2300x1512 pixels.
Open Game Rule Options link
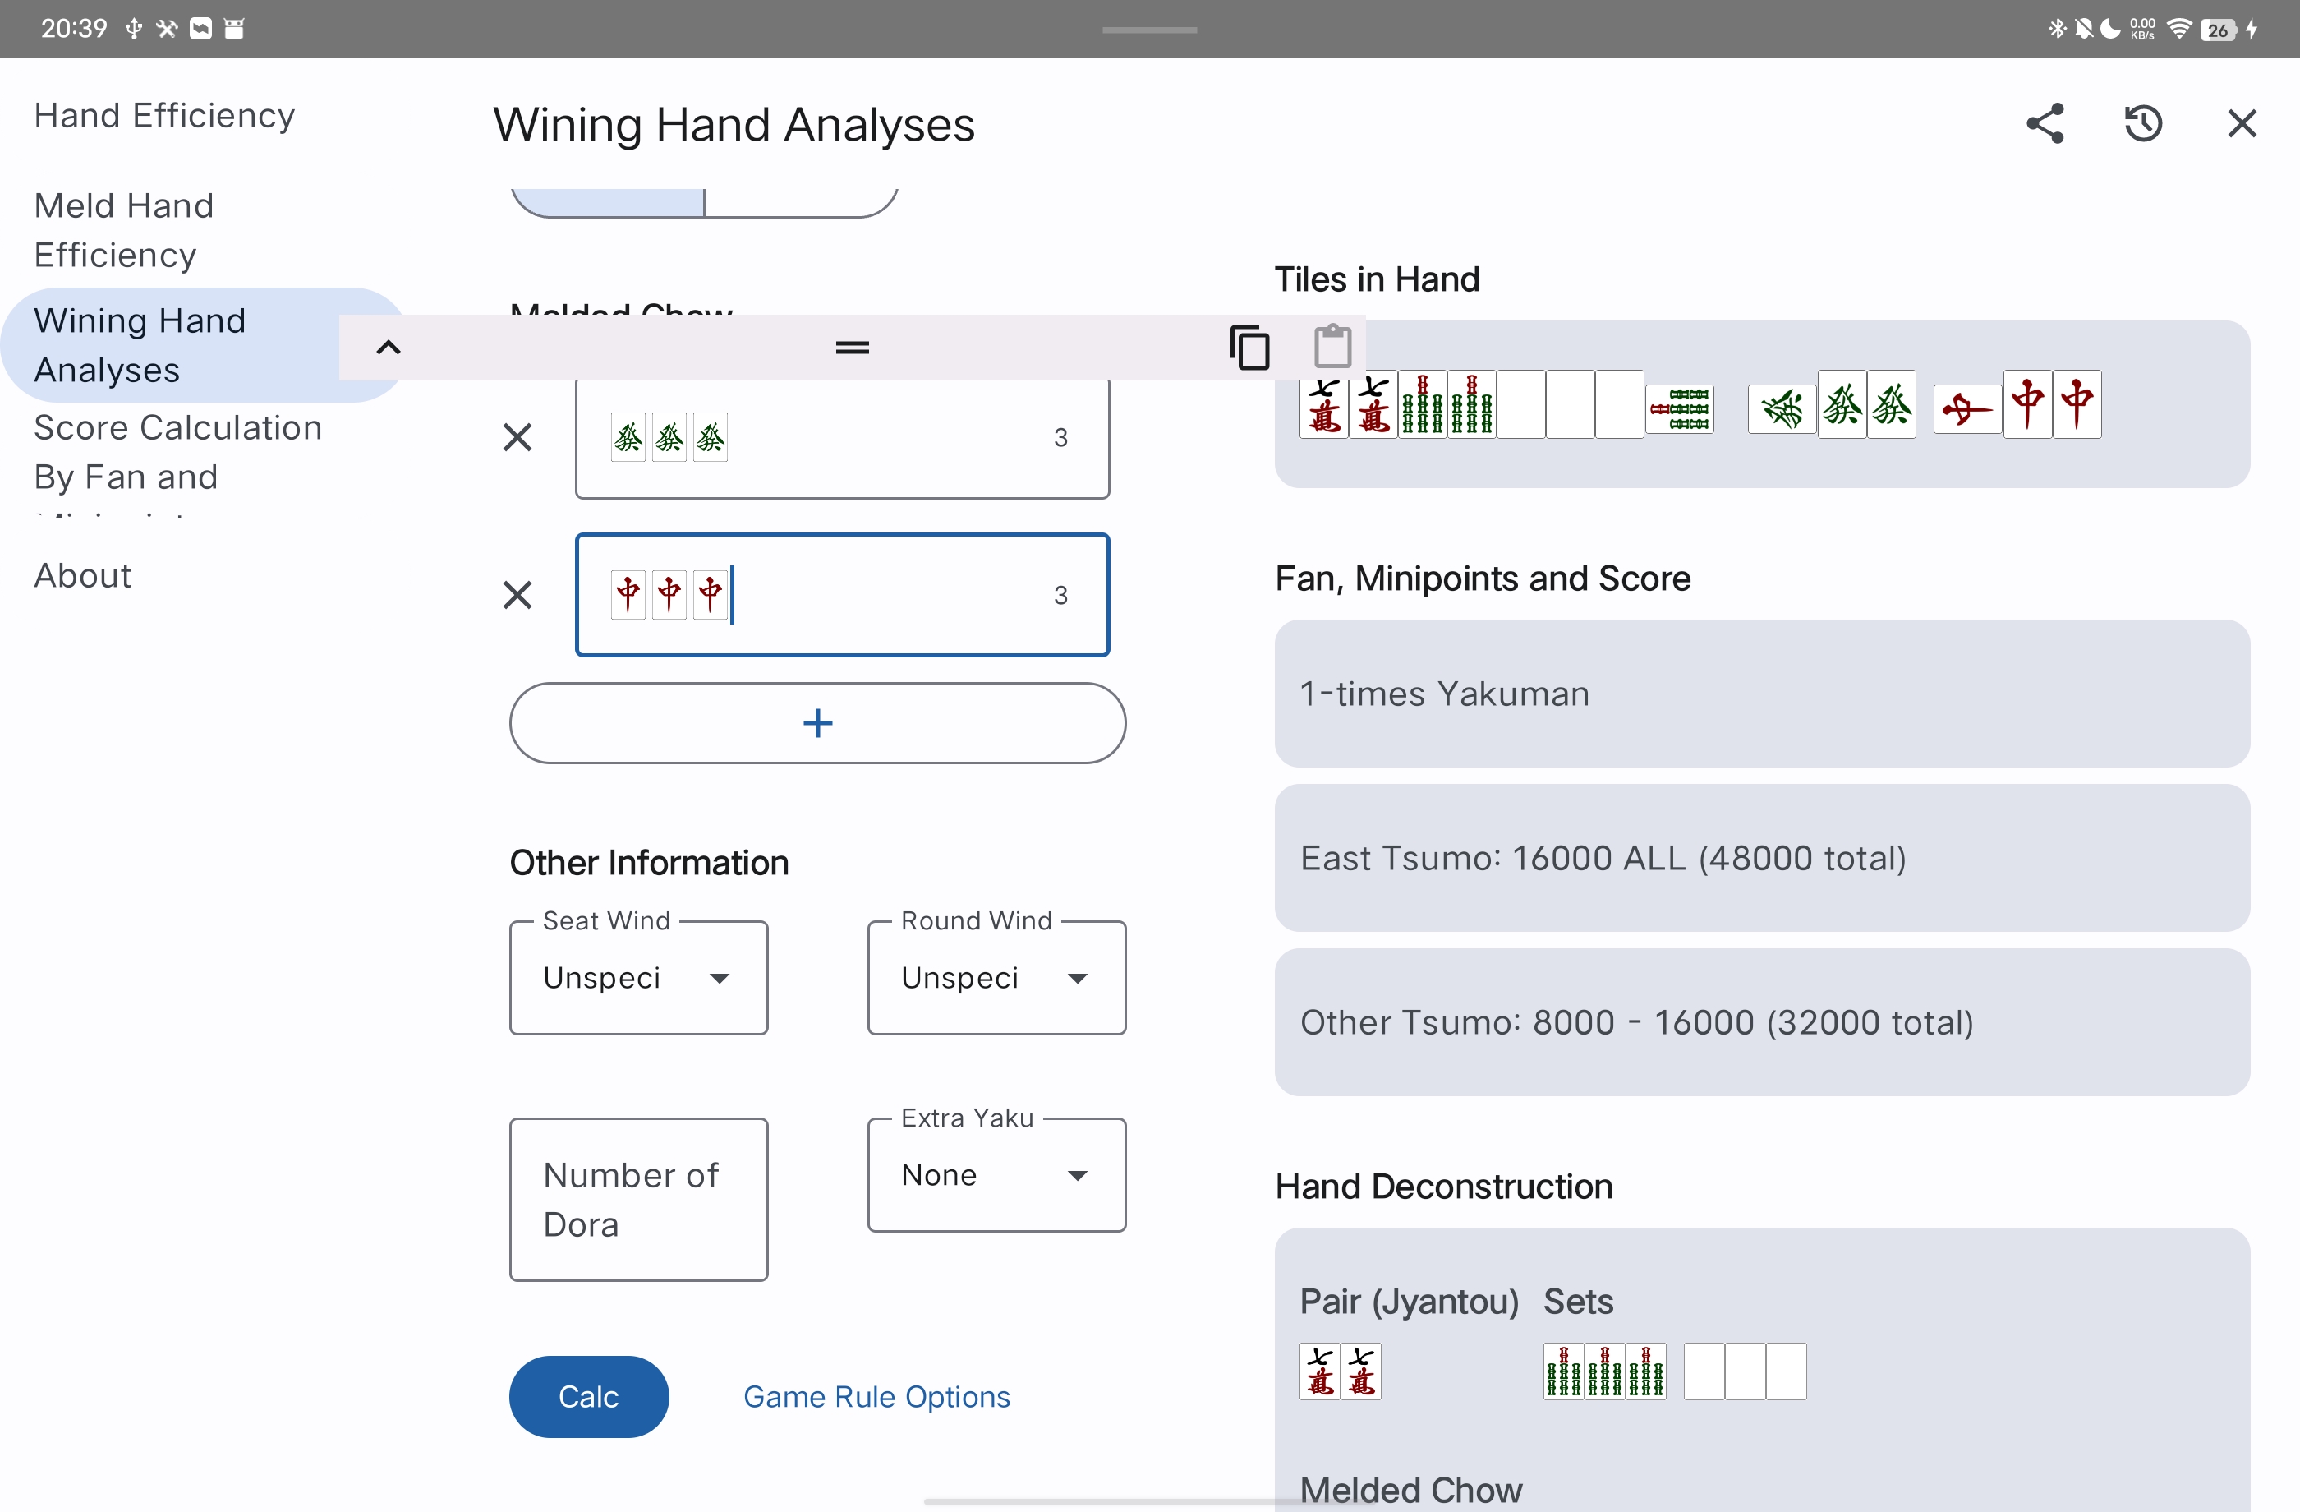click(x=876, y=1396)
